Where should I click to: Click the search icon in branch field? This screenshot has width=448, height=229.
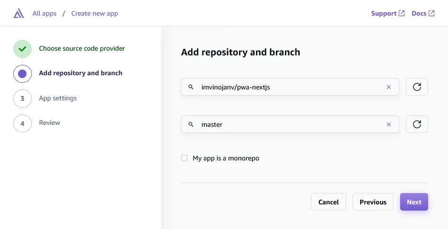click(191, 124)
